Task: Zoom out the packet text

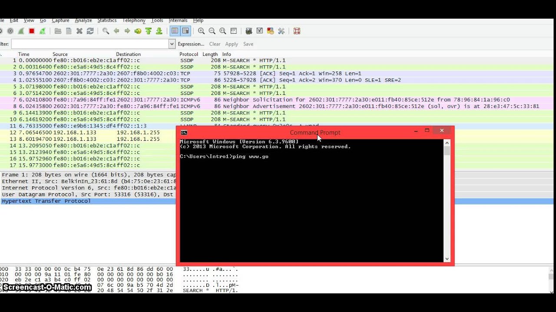Action: pyautogui.click(x=212, y=31)
